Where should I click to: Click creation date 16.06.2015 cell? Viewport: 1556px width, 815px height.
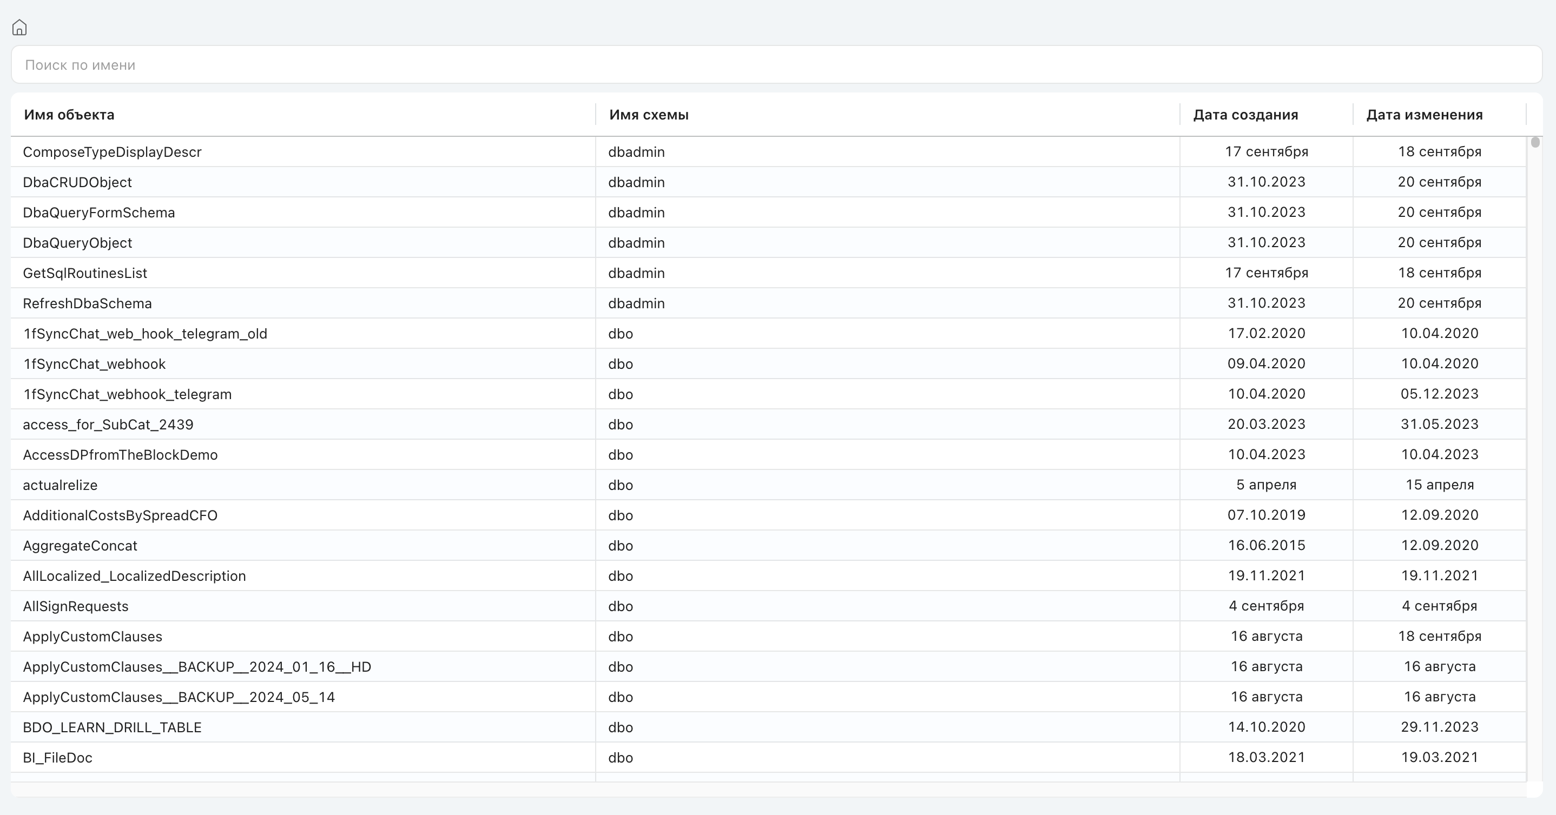tap(1266, 545)
